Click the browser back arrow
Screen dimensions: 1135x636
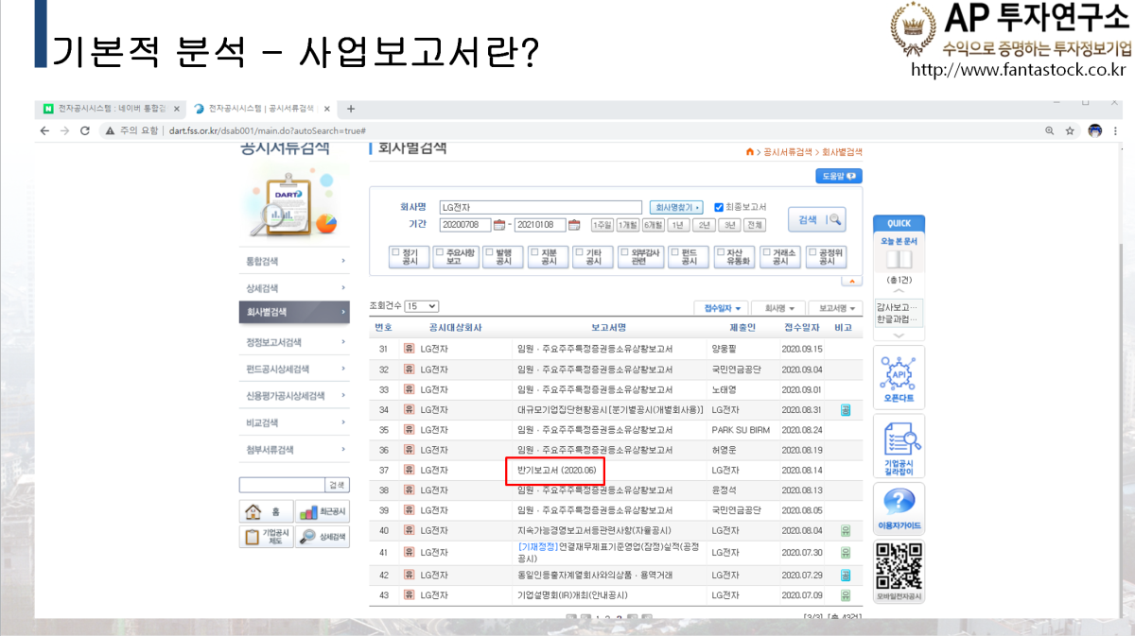click(44, 130)
